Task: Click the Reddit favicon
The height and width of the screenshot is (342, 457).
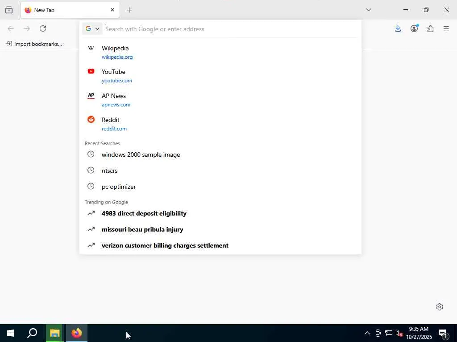Action: 91,119
